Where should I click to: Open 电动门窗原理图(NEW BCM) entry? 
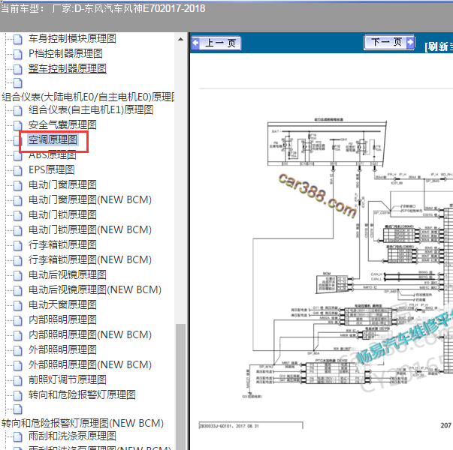[90, 200]
